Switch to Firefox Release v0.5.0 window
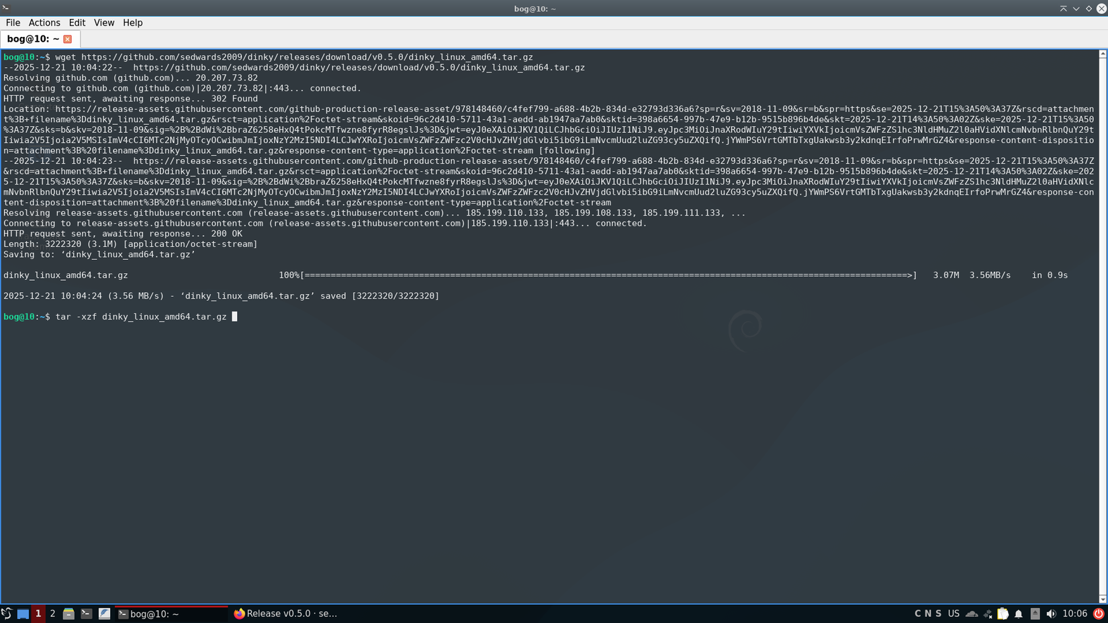The height and width of the screenshot is (623, 1108). pyautogui.click(x=285, y=614)
